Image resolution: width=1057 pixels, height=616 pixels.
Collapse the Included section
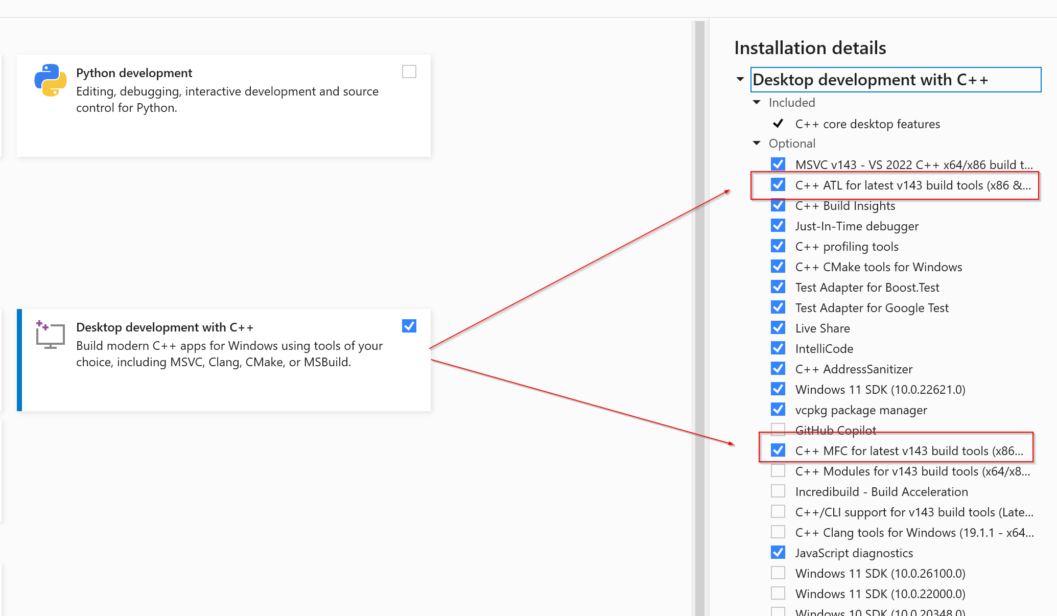tap(757, 103)
